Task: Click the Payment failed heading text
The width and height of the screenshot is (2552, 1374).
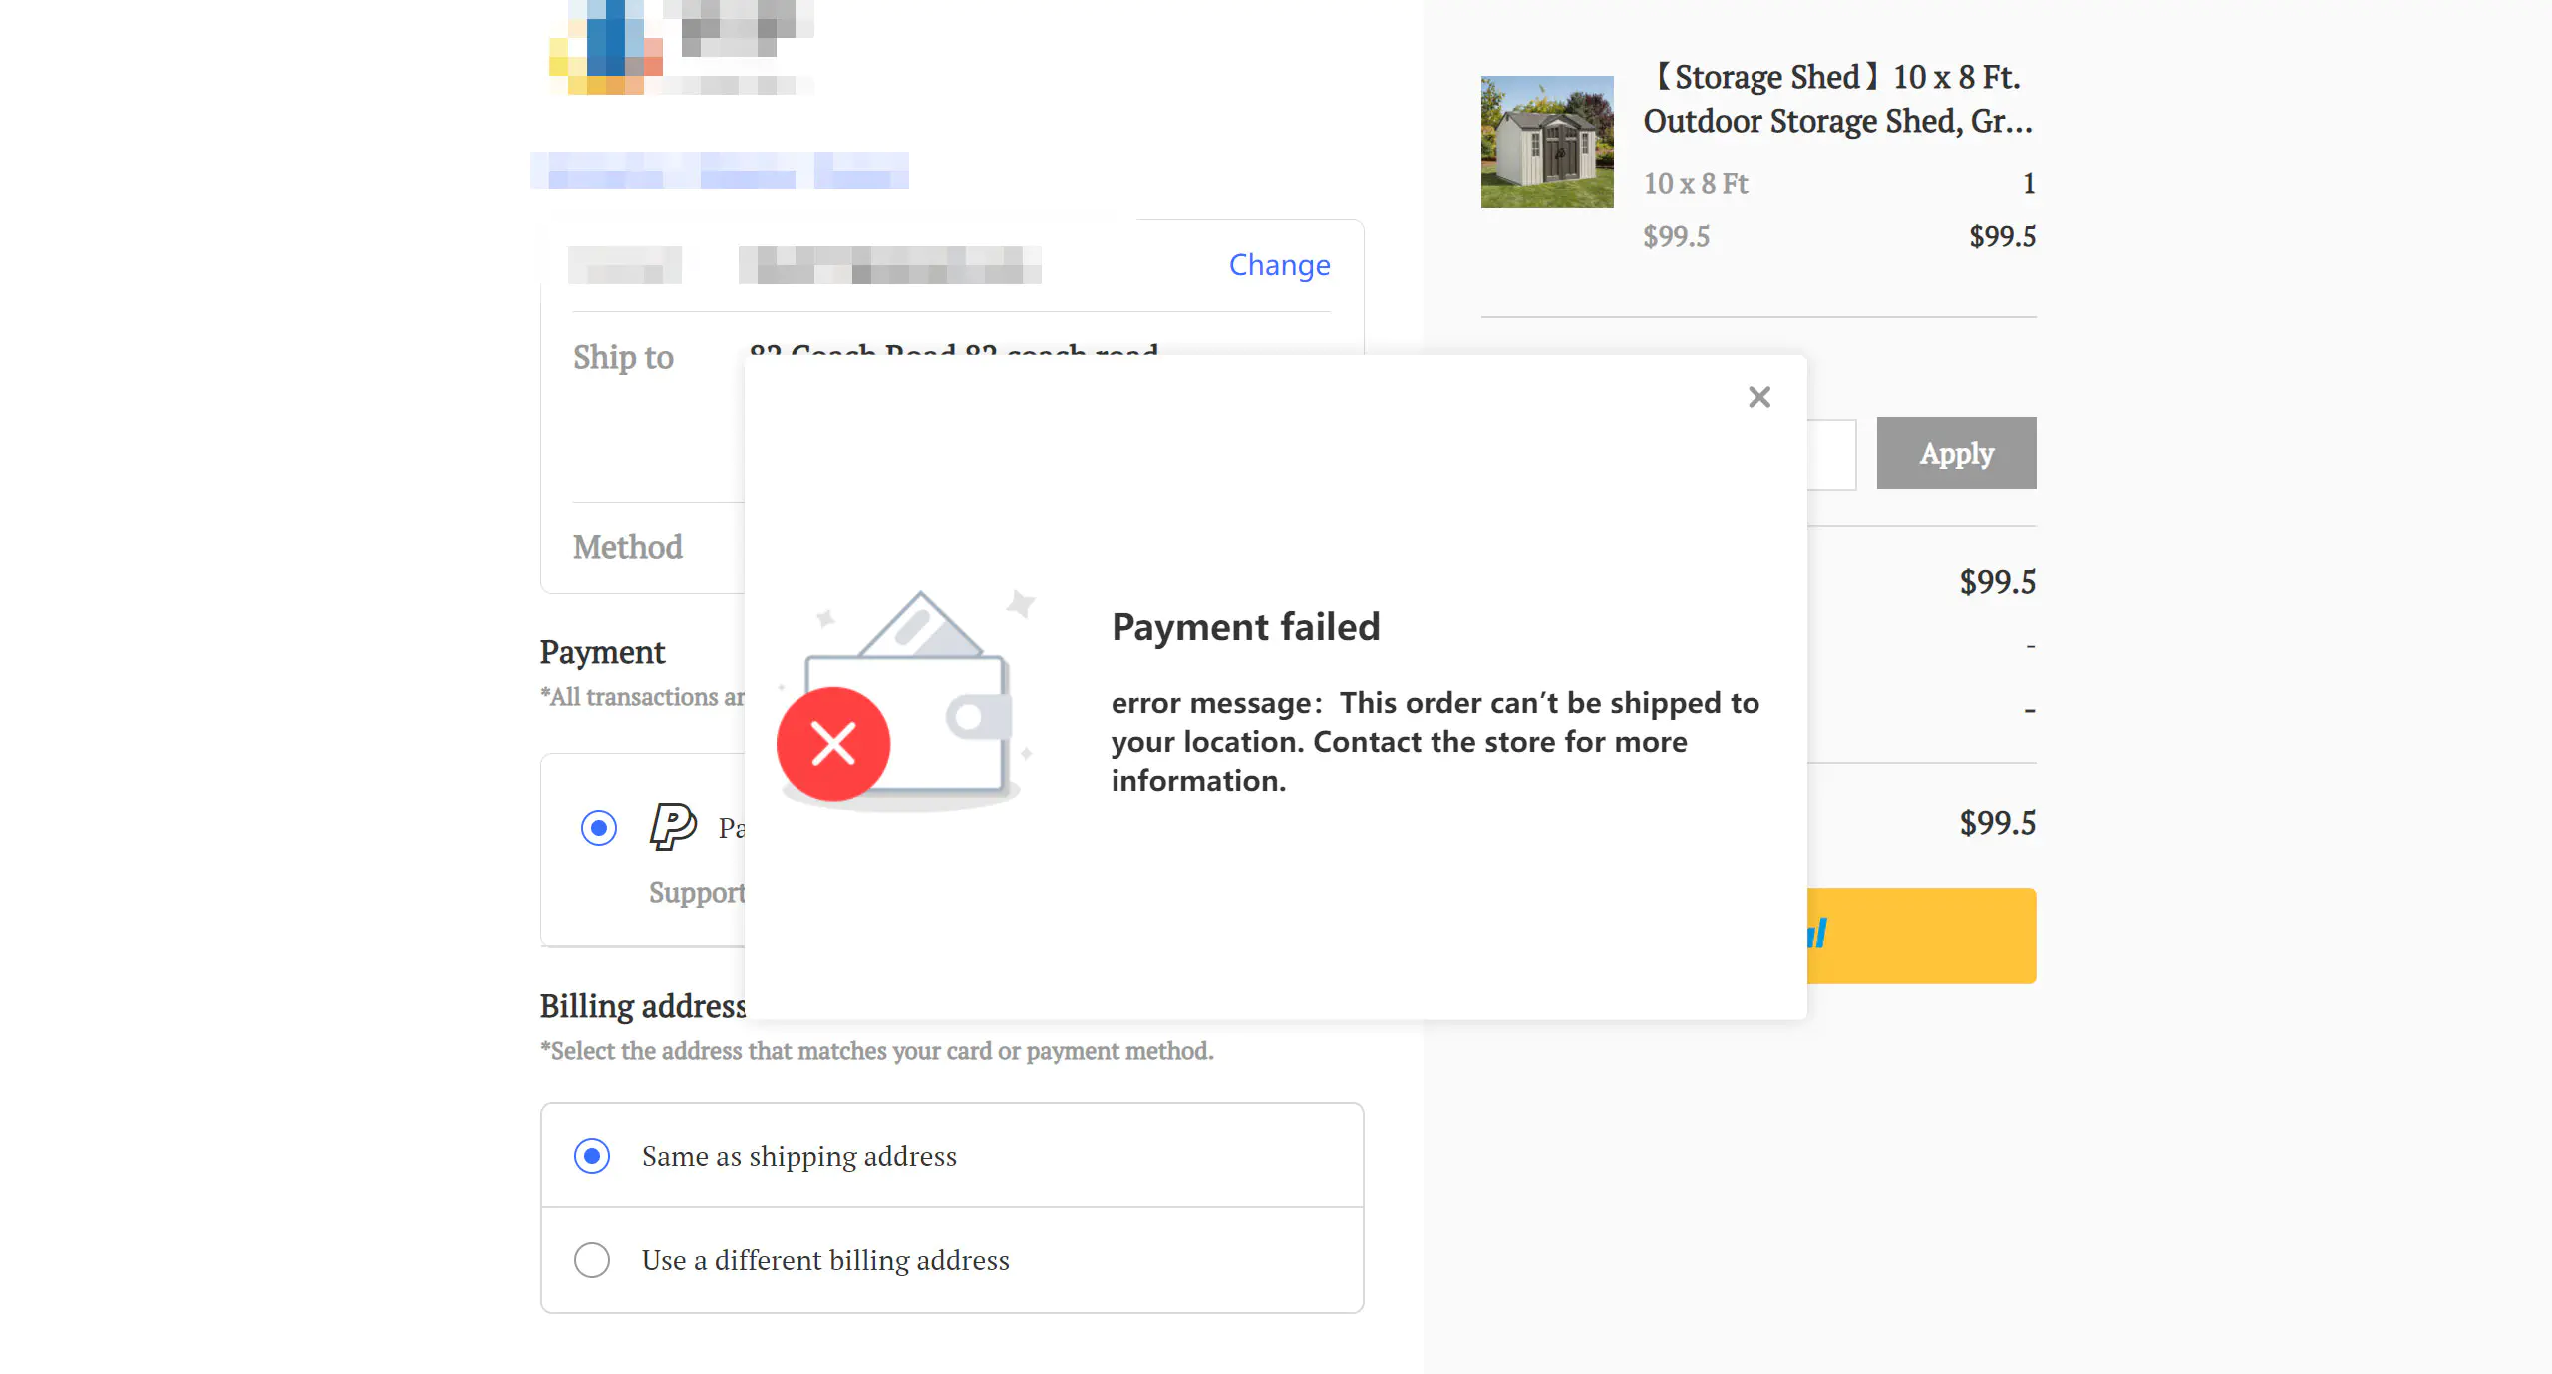Action: [1245, 627]
